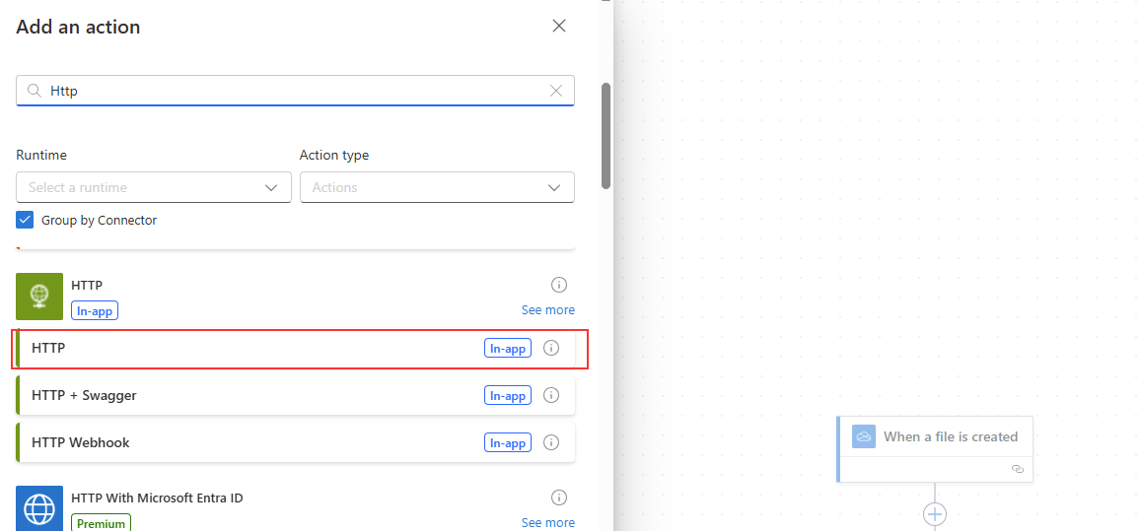Click the green HTTP connector globe icon
The image size is (1142, 531).
pyautogui.click(x=39, y=296)
